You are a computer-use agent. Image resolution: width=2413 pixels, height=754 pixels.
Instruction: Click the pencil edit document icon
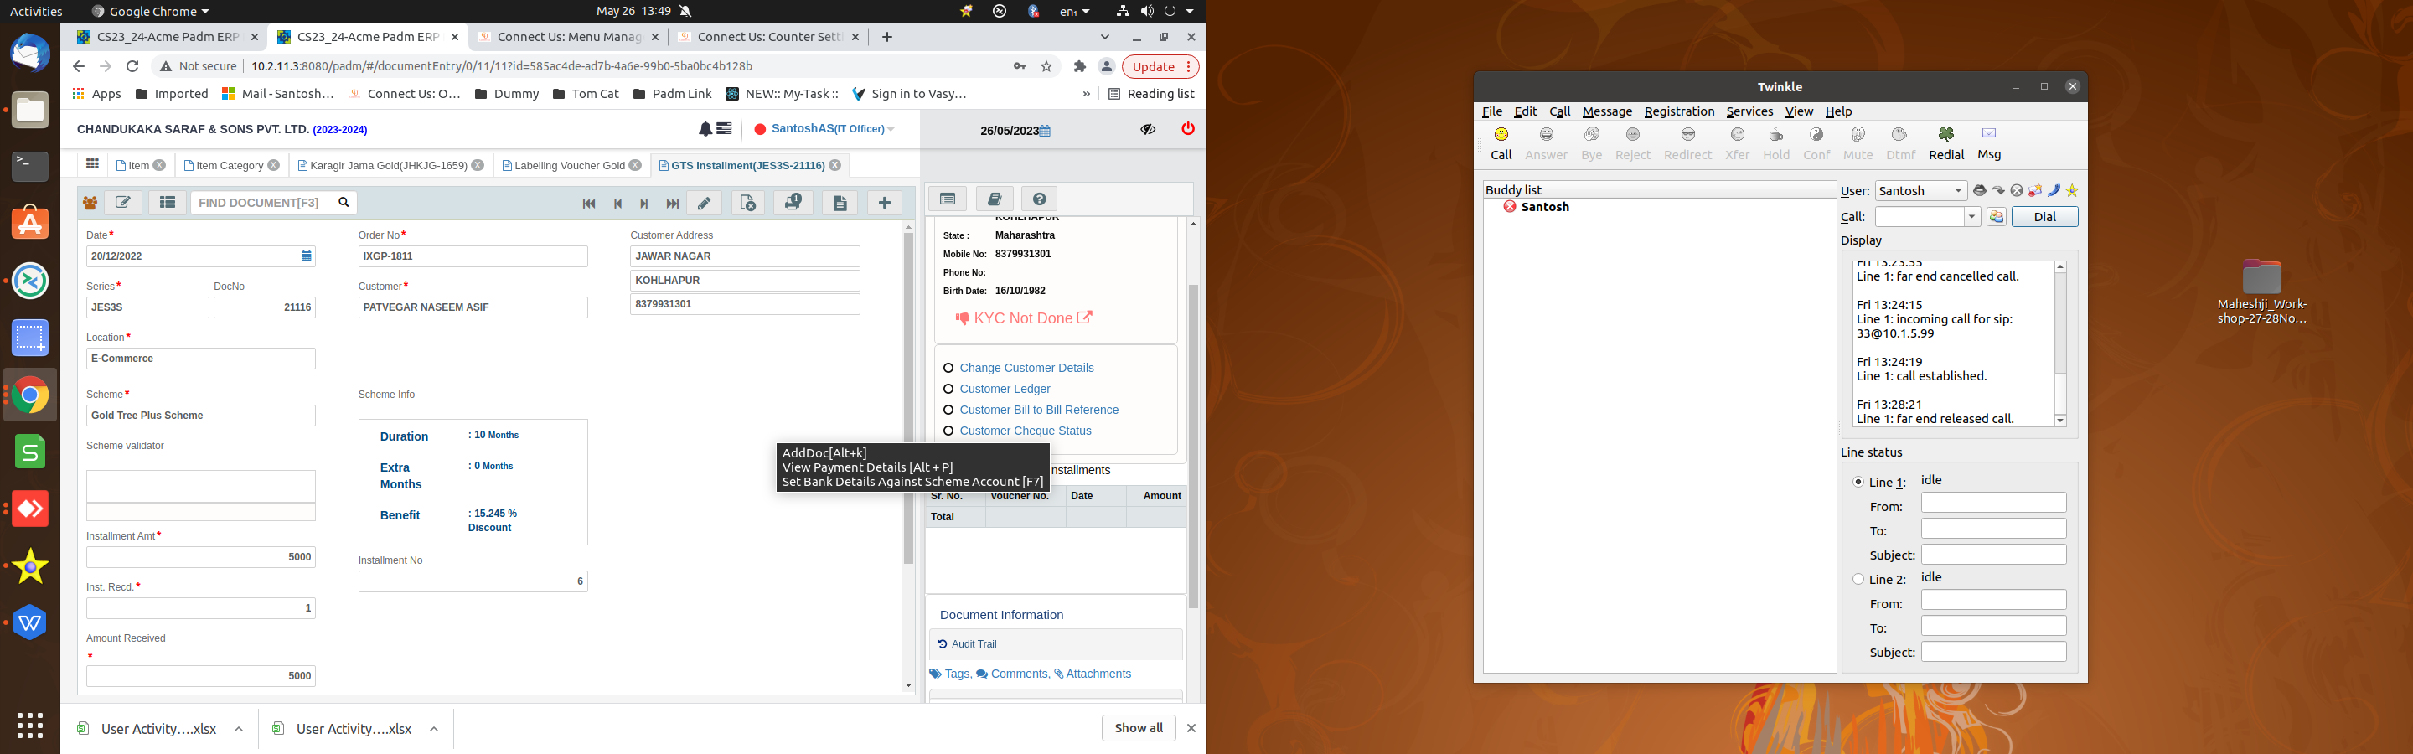pos(705,202)
